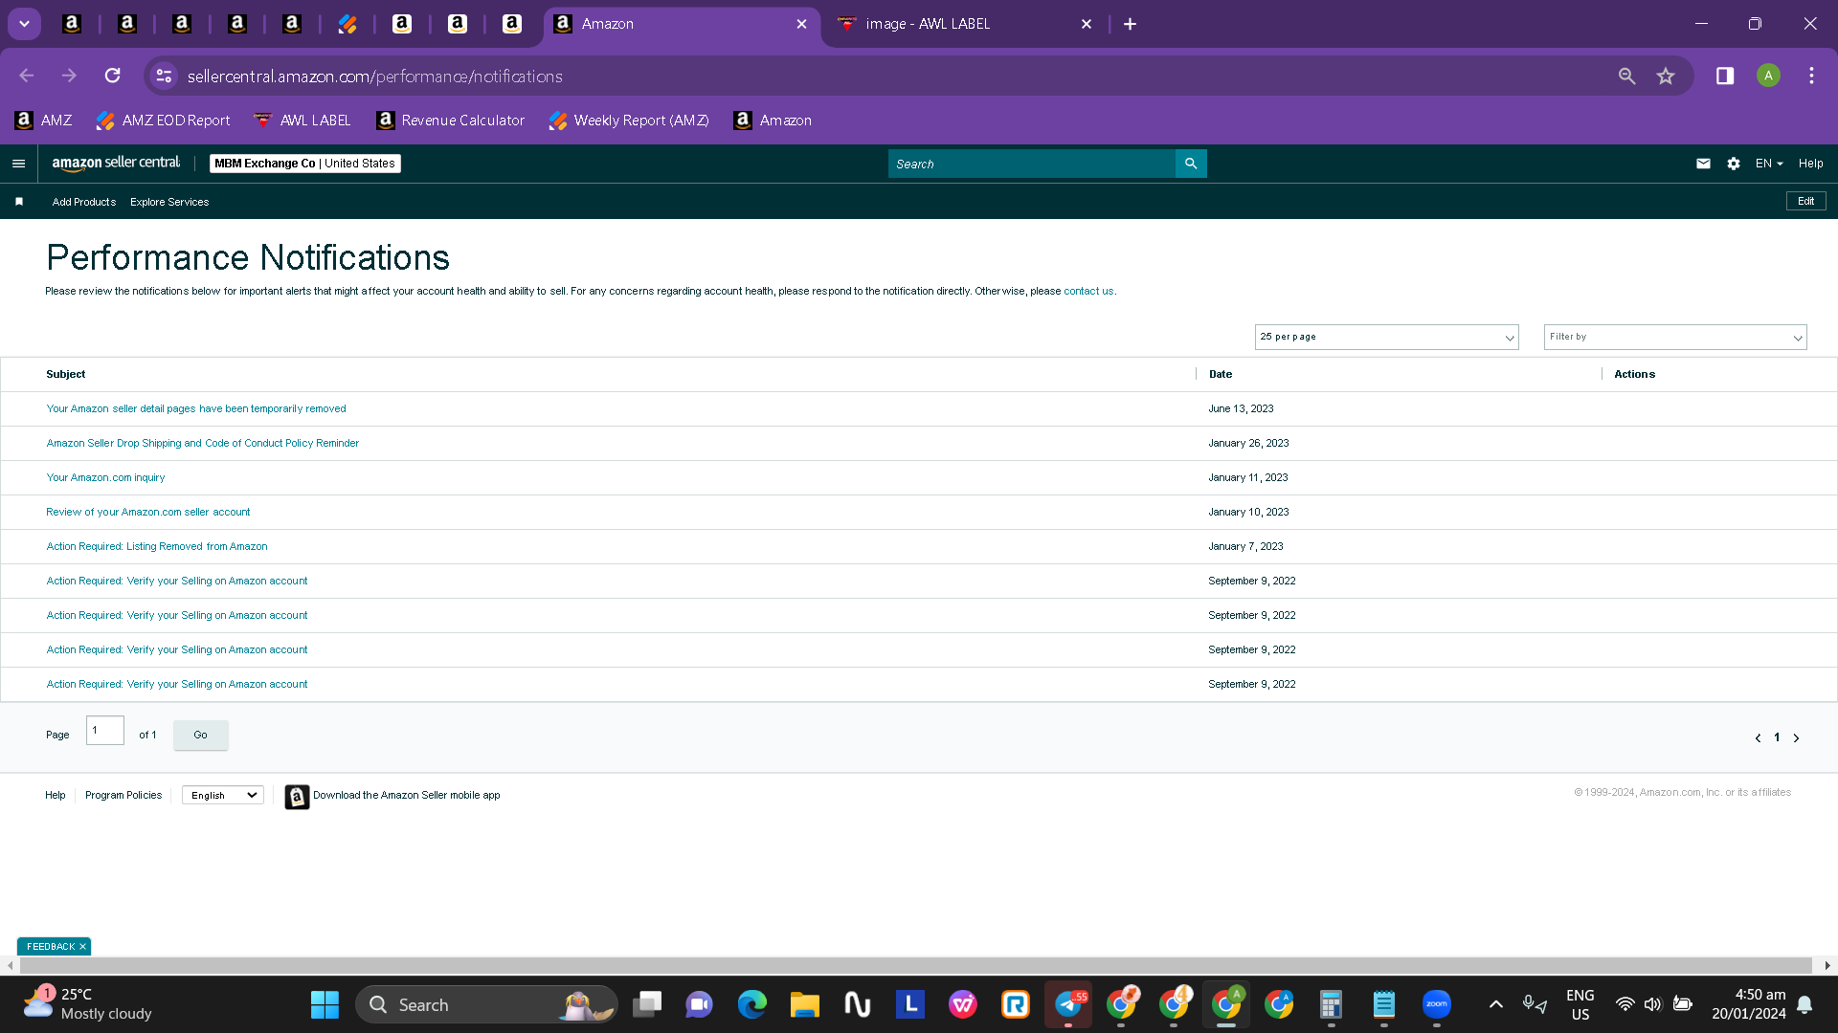View site information icon in address bar
Viewport: 1838px width, 1033px height.
coord(164,76)
